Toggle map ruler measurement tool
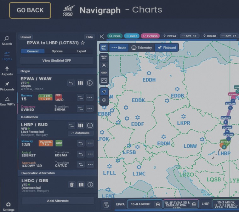This screenshot has width=239, height=212. coord(104,73)
